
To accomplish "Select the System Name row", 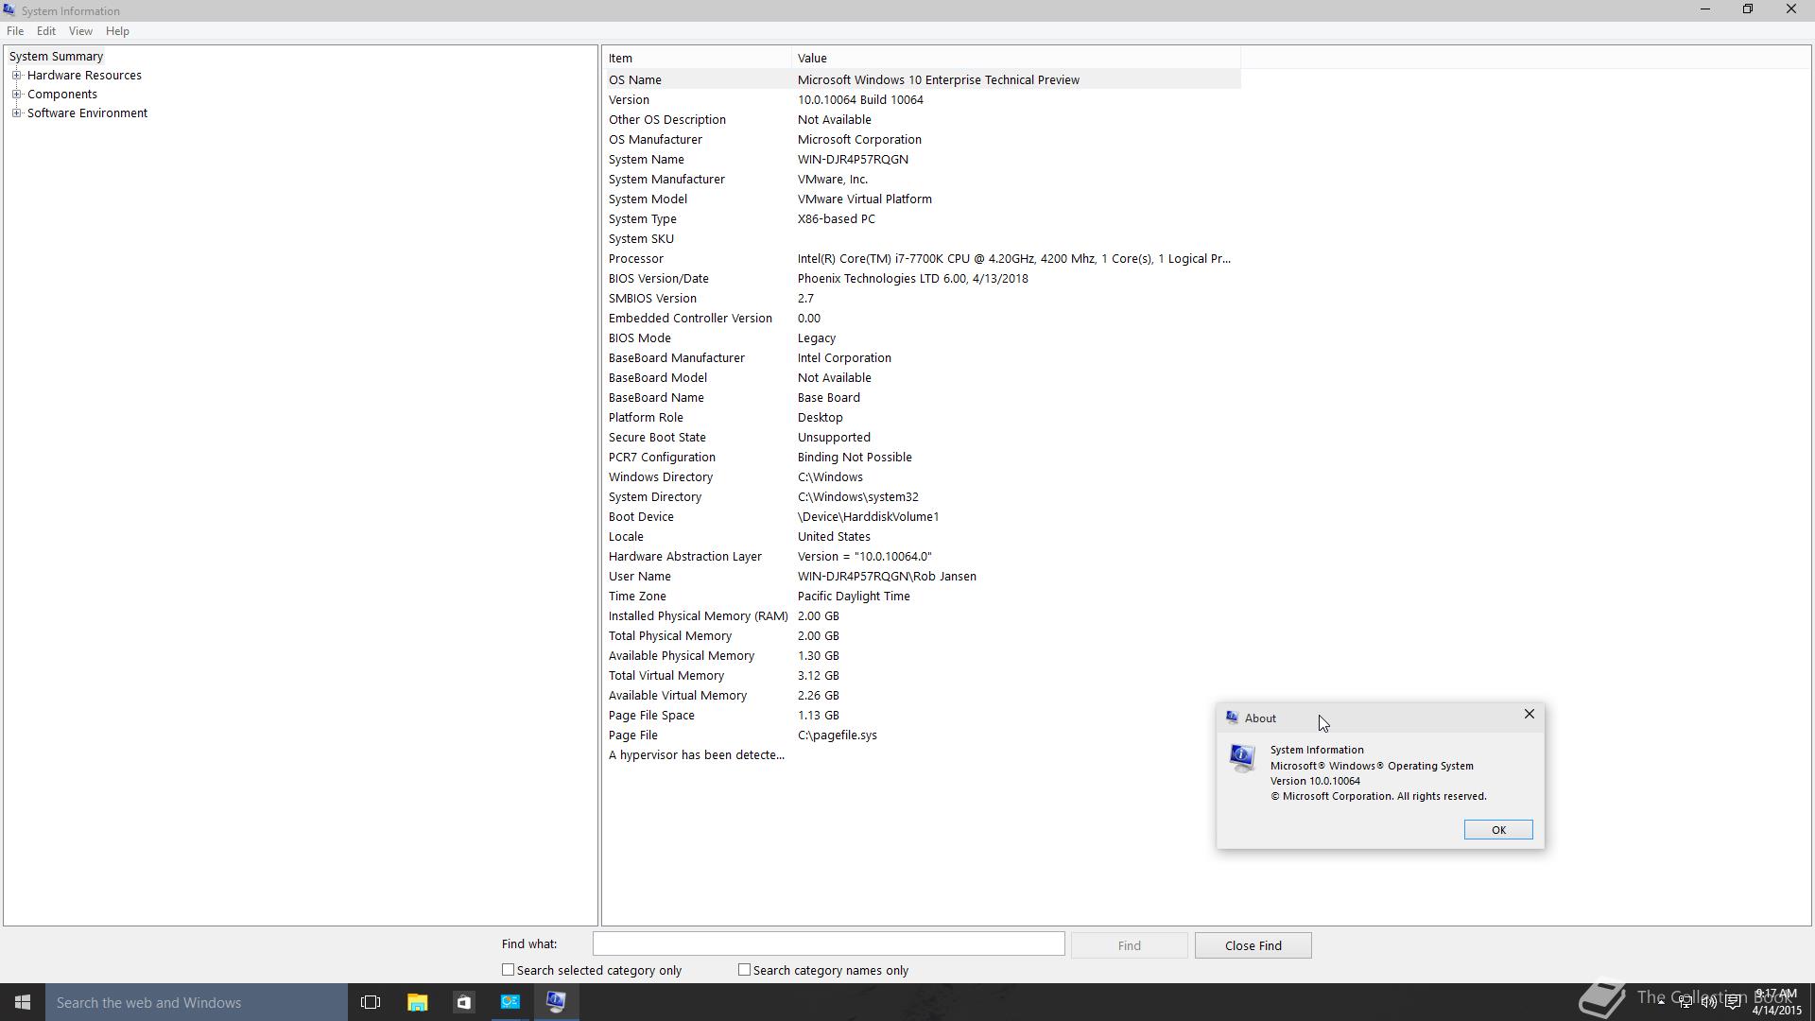I will click(x=922, y=160).
